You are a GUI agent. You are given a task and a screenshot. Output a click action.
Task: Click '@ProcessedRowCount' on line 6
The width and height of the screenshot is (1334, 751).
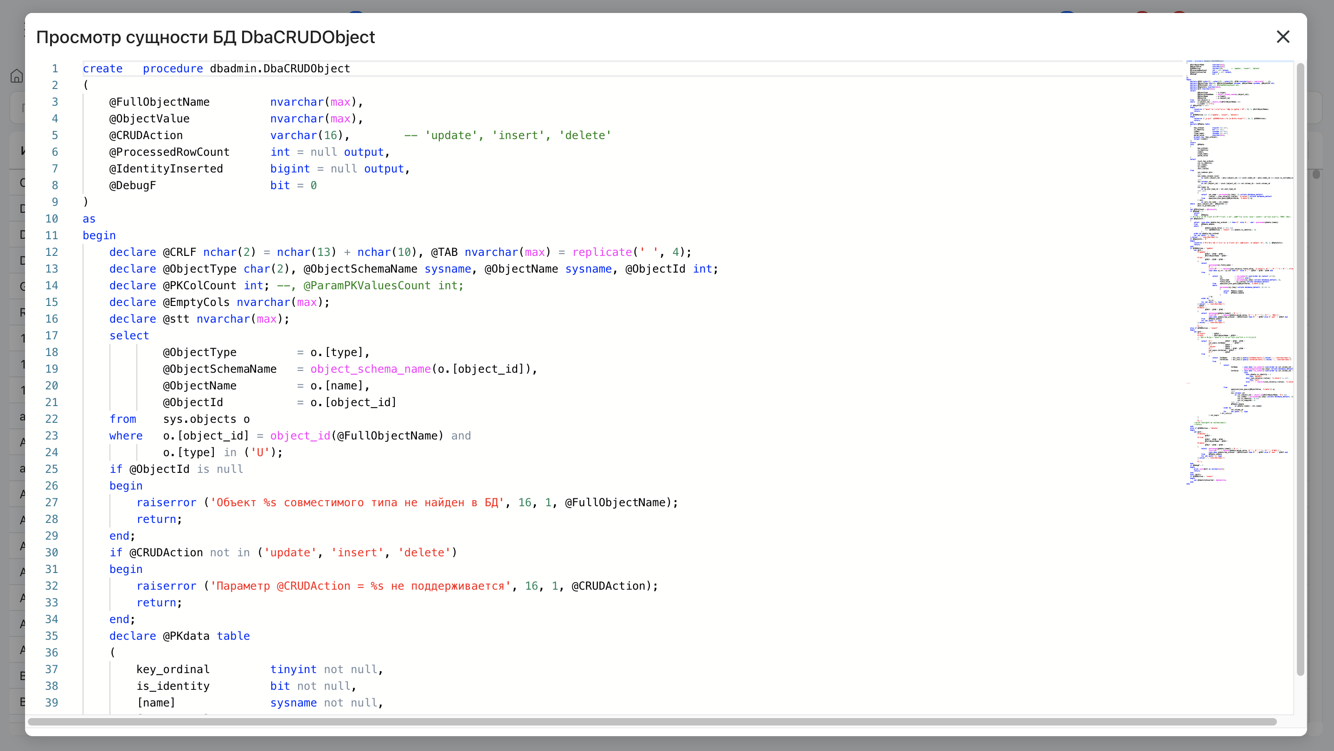[169, 152]
